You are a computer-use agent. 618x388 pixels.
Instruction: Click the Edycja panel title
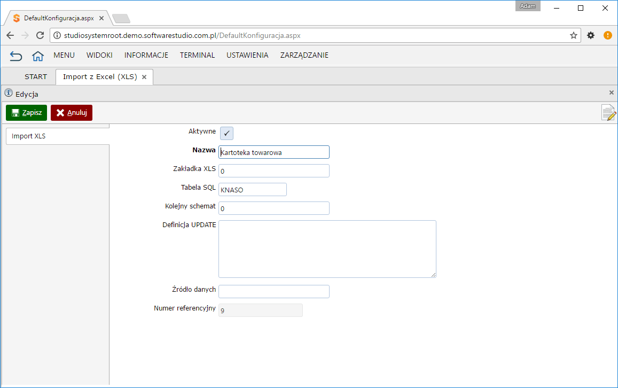[x=27, y=94]
